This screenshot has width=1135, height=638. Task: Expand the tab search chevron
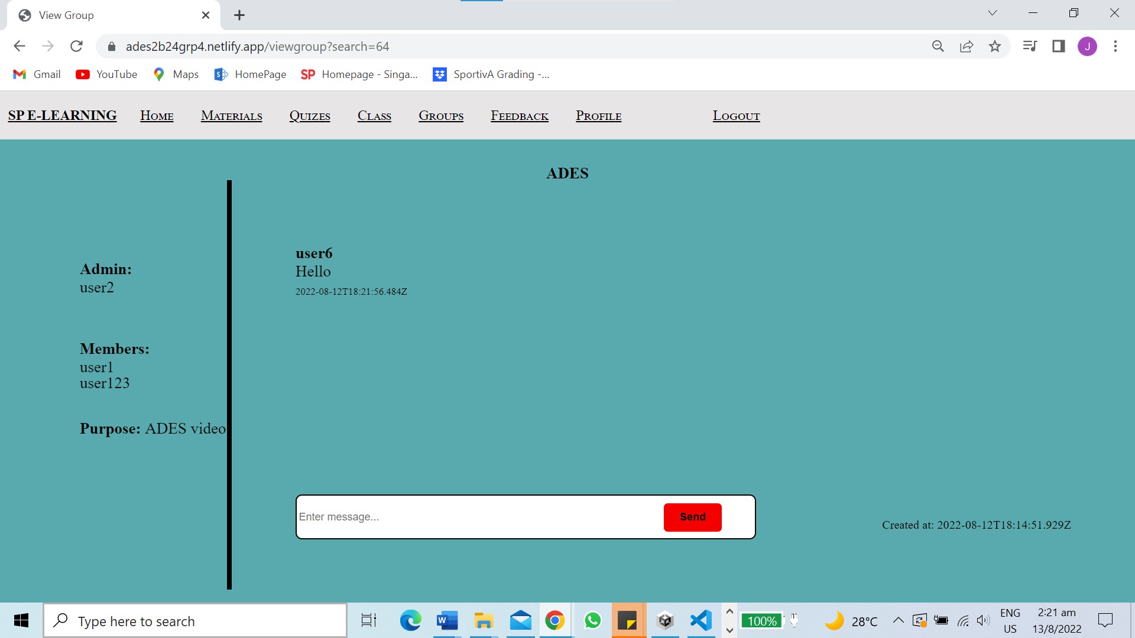[993, 13]
